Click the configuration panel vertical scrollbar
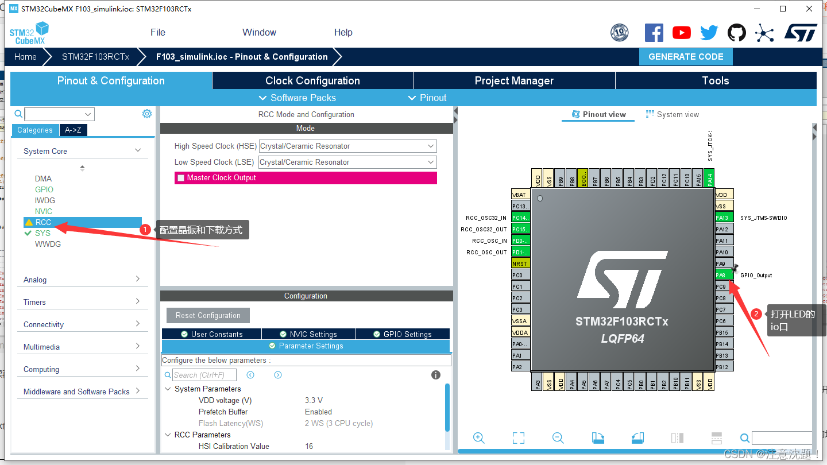Image resolution: width=827 pixels, height=465 pixels. pyautogui.click(x=447, y=408)
